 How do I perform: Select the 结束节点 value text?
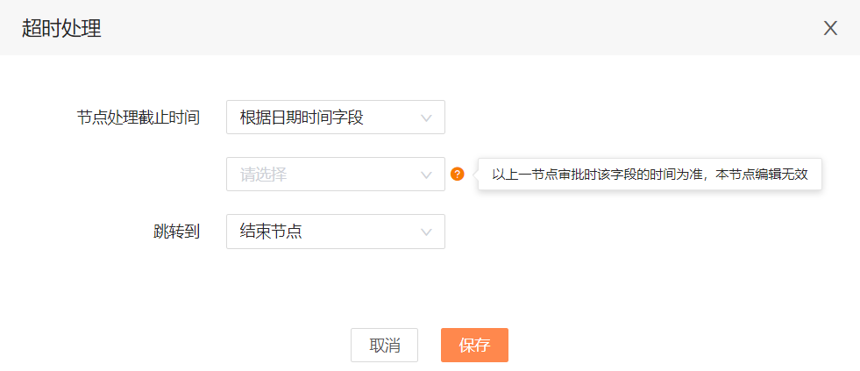click(271, 232)
